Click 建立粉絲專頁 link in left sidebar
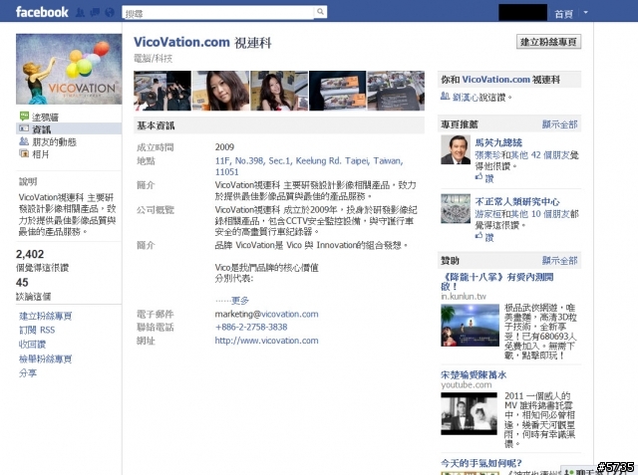This screenshot has width=638, height=475. point(45,316)
